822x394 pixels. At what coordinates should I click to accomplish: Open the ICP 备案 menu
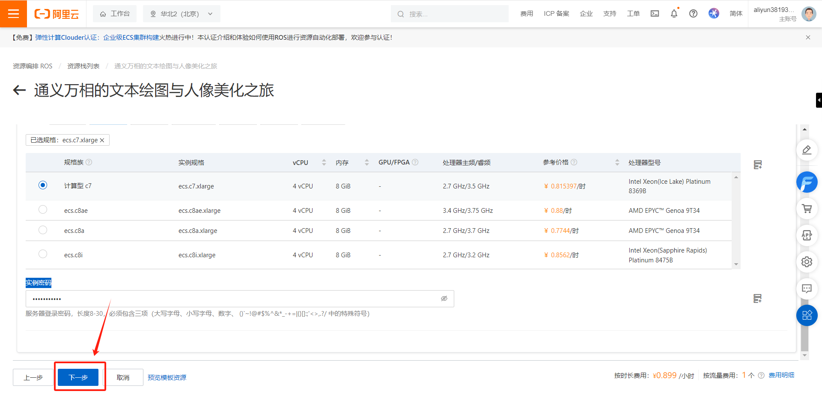557,14
